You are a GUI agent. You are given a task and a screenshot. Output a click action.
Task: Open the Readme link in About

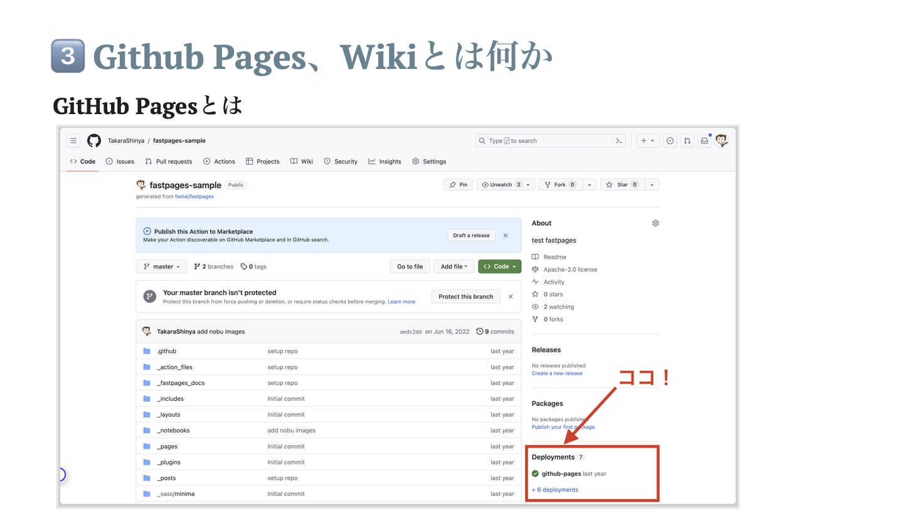click(x=549, y=257)
